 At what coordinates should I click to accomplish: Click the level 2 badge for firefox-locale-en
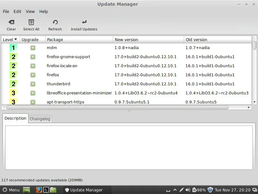[x=14, y=66]
